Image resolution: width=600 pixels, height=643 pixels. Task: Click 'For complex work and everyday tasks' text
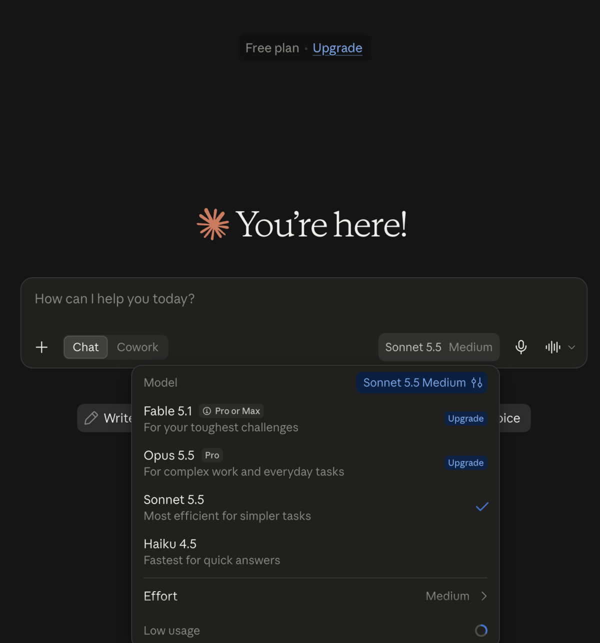[x=244, y=472]
